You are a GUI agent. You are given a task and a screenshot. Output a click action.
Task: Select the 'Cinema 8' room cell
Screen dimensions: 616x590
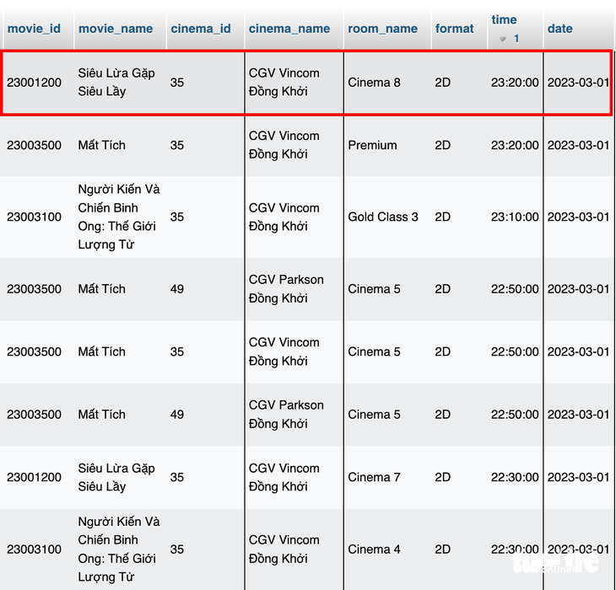[x=374, y=83]
